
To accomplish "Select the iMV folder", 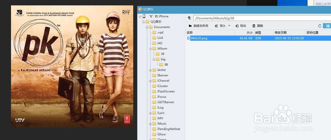I will click(x=160, y=118).
